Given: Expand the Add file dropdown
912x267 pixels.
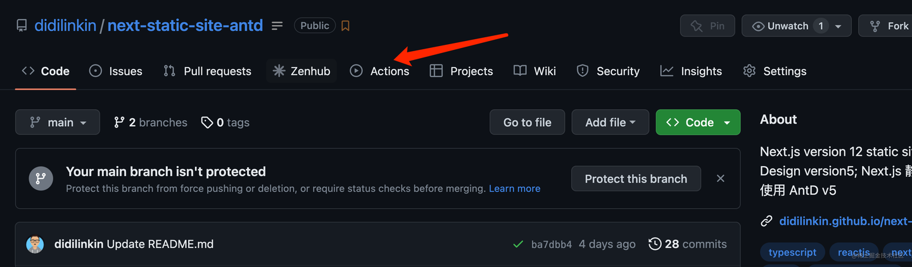Looking at the screenshot, I should tap(610, 122).
